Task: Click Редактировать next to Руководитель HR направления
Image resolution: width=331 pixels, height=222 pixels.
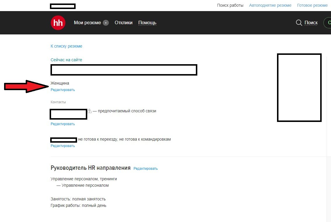Action: 146,168
